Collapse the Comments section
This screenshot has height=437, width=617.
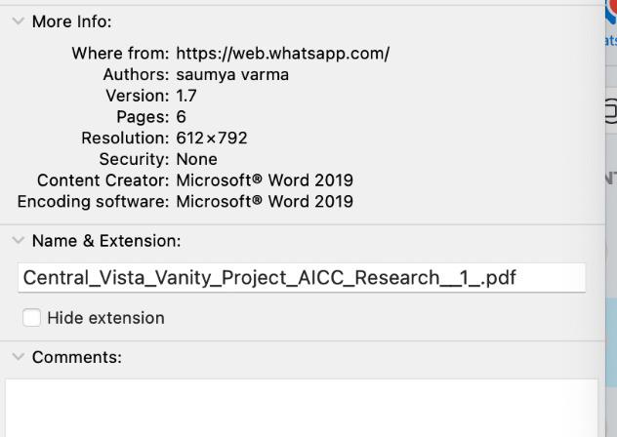(x=18, y=357)
